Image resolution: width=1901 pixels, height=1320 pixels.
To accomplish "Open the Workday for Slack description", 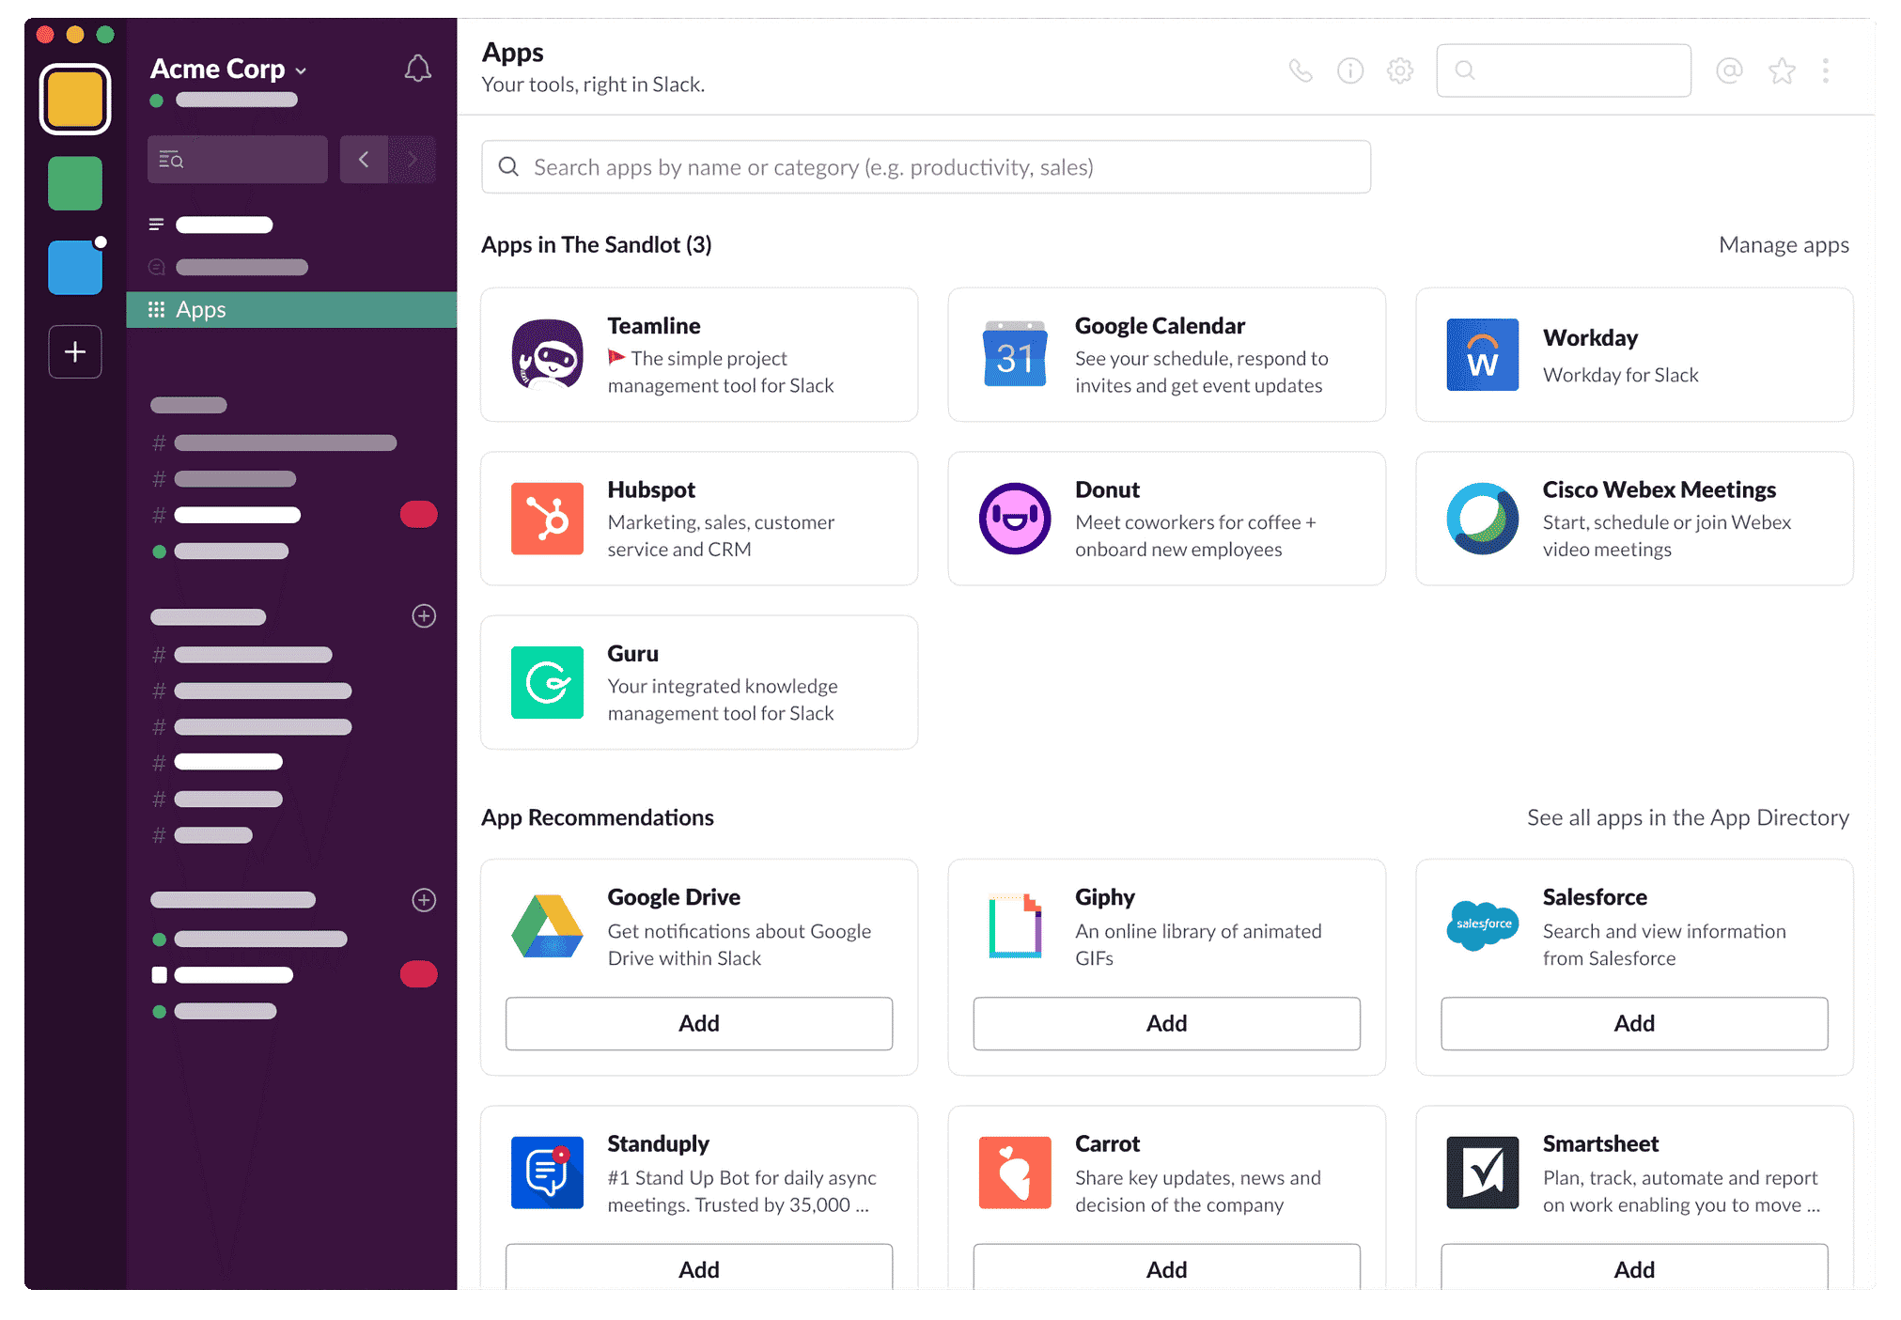I will point(1620,375).
